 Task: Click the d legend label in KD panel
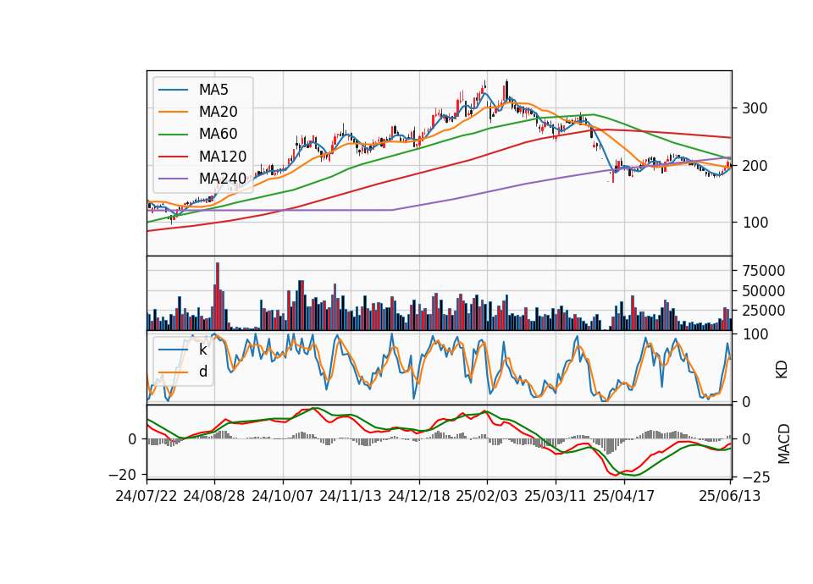click(202, 372)
